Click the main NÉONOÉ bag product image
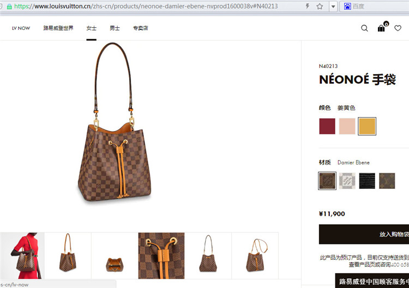Viewport: 409px width, 288px height. pos(115,122)
